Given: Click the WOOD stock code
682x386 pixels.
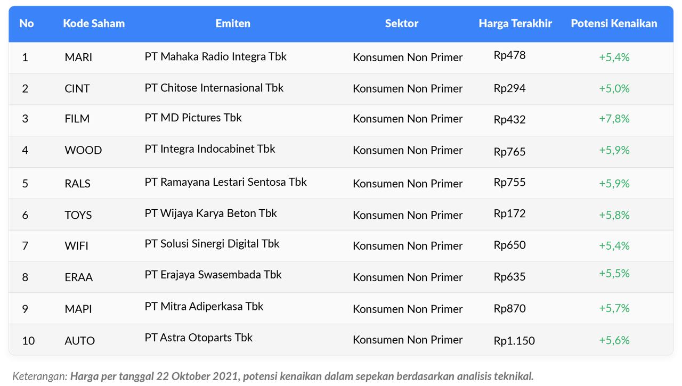Looking at the screenshot, I should 83,151.
